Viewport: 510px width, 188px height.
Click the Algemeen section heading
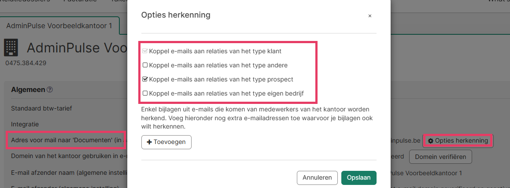pos(28,89)
